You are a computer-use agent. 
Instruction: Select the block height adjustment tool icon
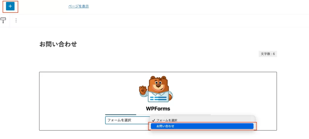pos(3,20)
